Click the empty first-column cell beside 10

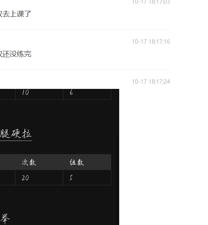pyautogui.click(x=8, y=94)
